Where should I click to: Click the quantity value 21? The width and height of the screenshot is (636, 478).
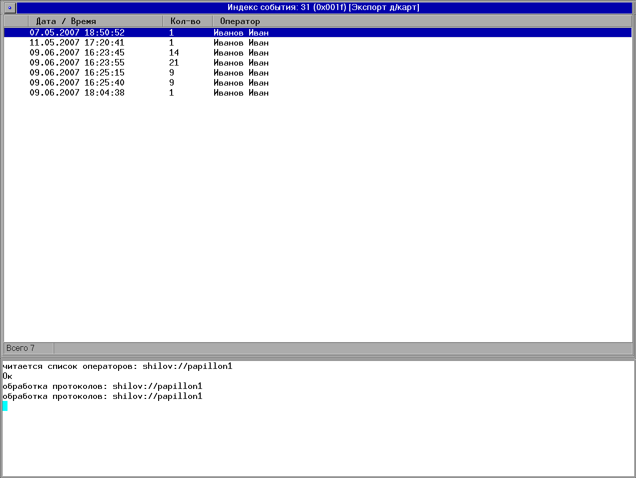[x=174, y=63]
